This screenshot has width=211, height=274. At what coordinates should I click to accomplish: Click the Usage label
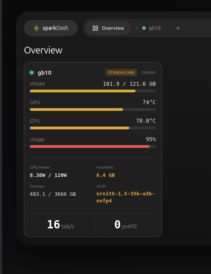37,140
